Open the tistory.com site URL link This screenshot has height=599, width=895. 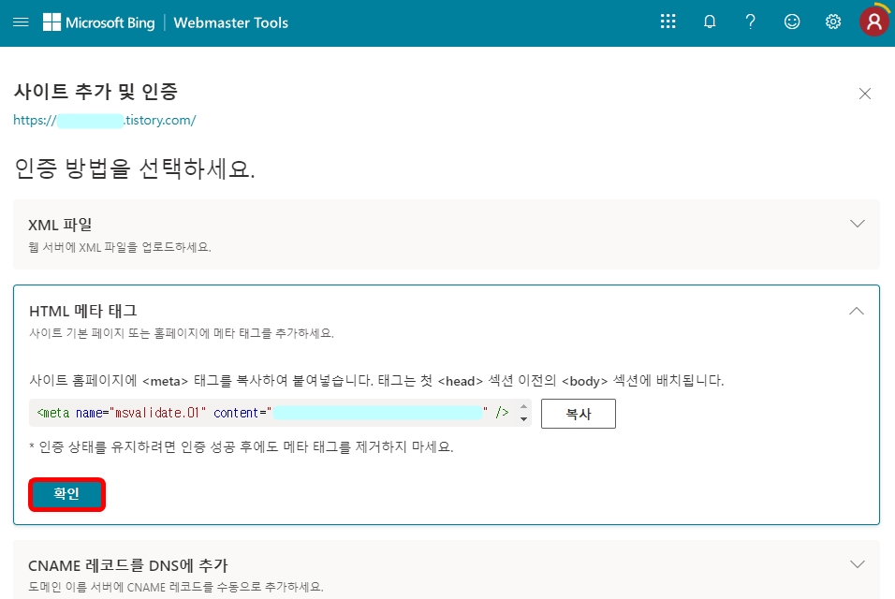click(107, 120)
